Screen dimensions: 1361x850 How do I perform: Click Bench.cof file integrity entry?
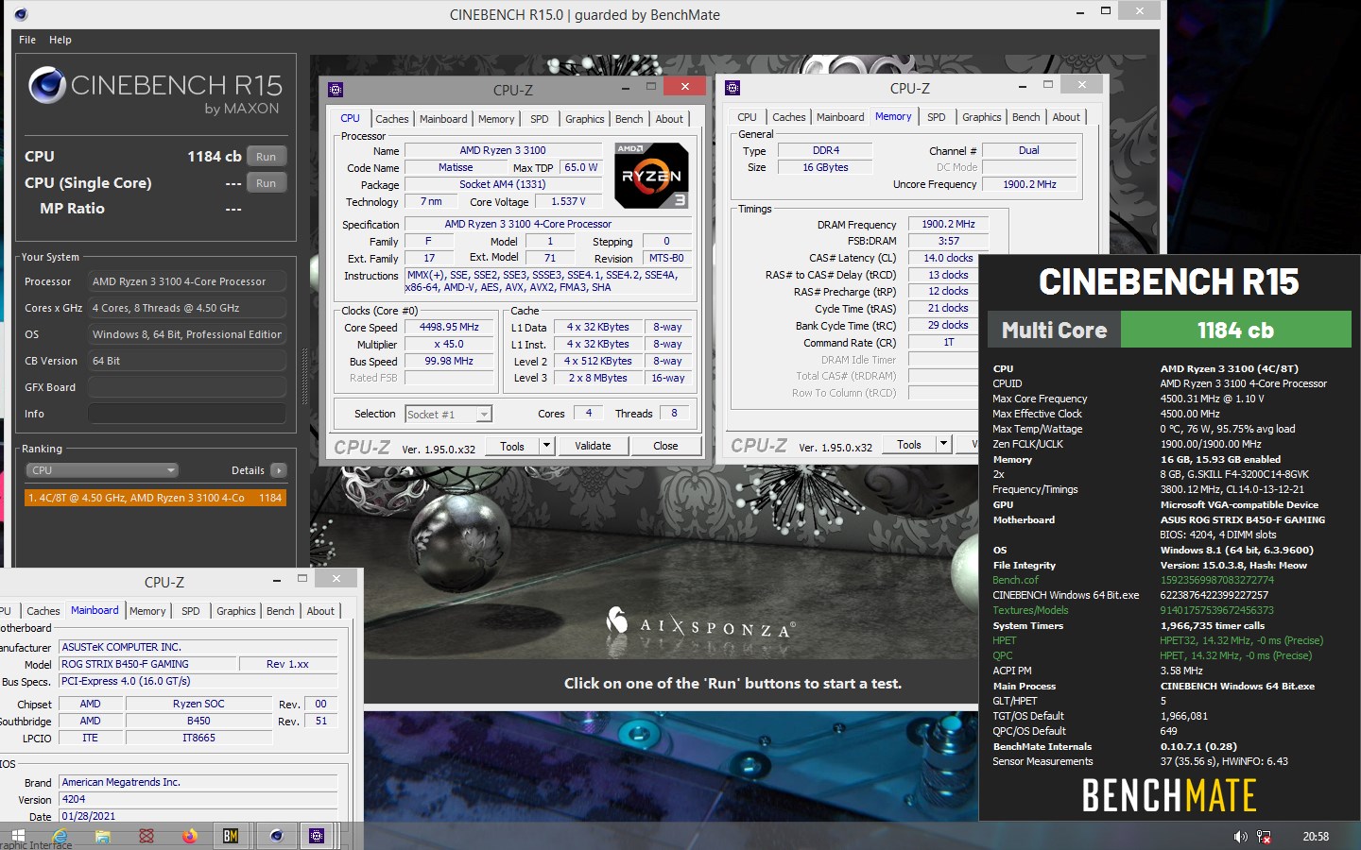tap(1015, 580)
